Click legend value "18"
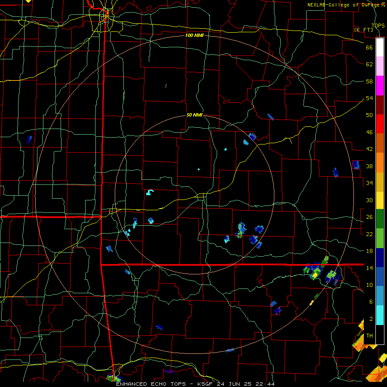The width and height of the screenshot is (387, 387). [369, 251]
